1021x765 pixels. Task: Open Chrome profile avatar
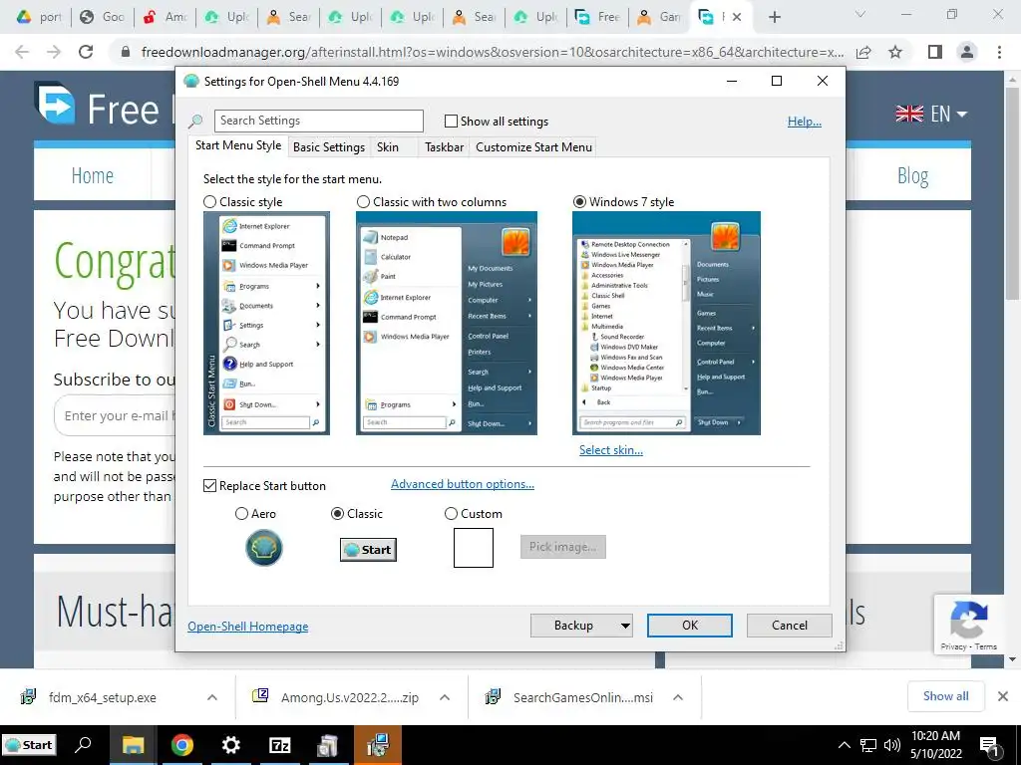(x=967, y=52)
